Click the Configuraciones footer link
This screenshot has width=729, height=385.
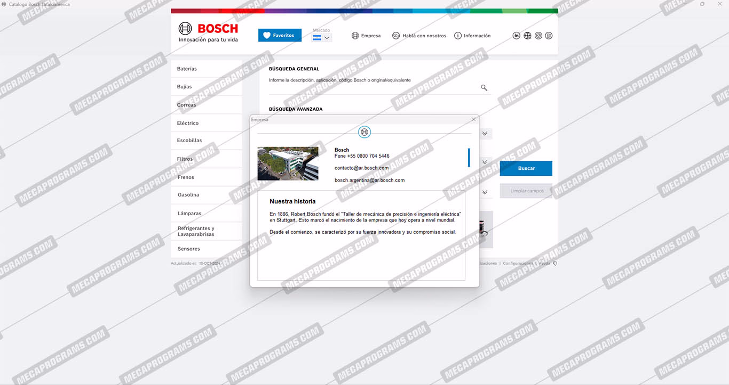(518, 263)
